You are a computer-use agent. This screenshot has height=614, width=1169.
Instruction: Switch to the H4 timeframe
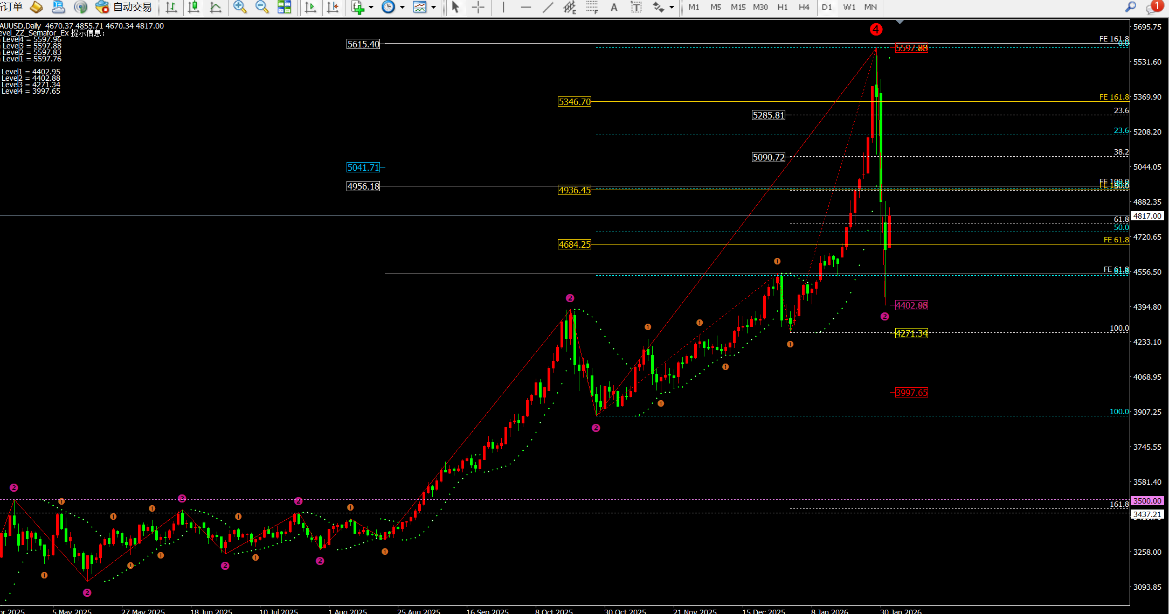[x=804, y=7]
